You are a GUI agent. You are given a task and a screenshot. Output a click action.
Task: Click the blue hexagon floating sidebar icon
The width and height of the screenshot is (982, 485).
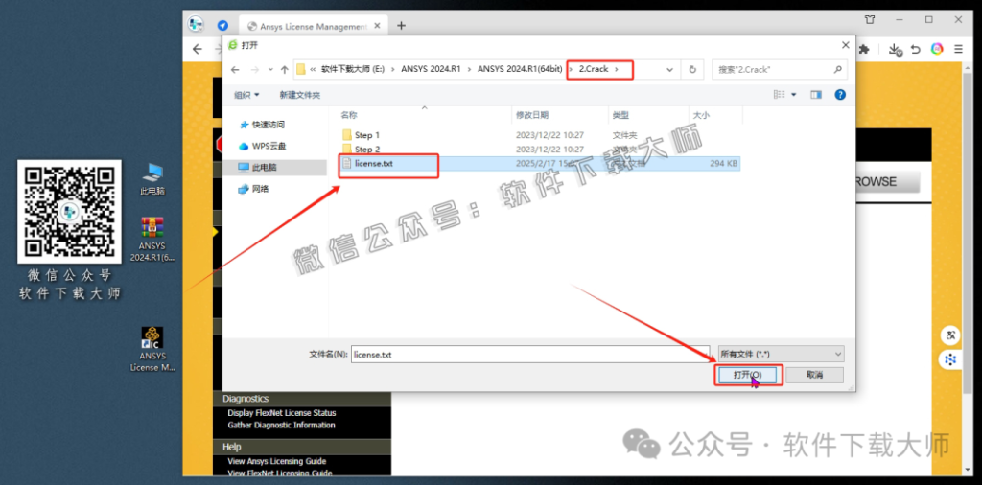(x=950, y=359)
